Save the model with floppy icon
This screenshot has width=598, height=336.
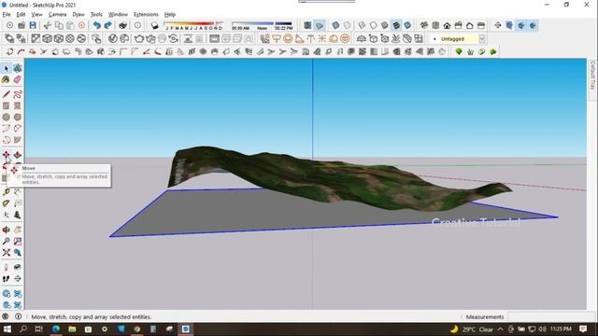pyautogui.click(x=33, y=25)
